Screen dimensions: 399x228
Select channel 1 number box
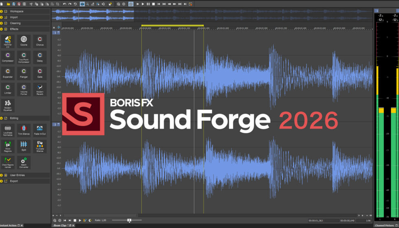click(x=55, y=33)
